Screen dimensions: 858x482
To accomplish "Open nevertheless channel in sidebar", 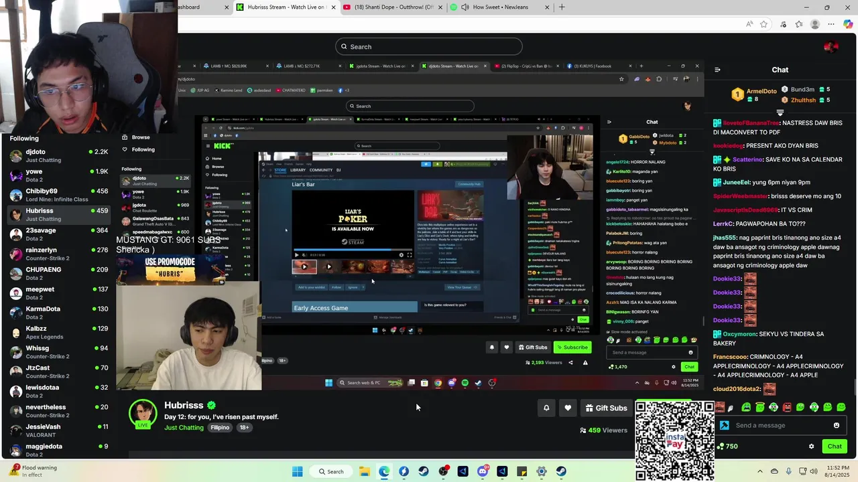I will pos(58,411).
